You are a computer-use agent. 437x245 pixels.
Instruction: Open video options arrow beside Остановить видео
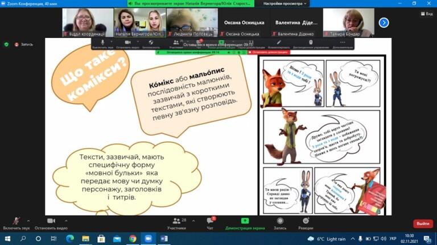[66, 221]
